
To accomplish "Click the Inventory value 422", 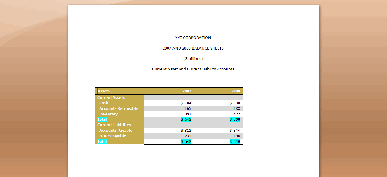I will [x=237, y=114].
